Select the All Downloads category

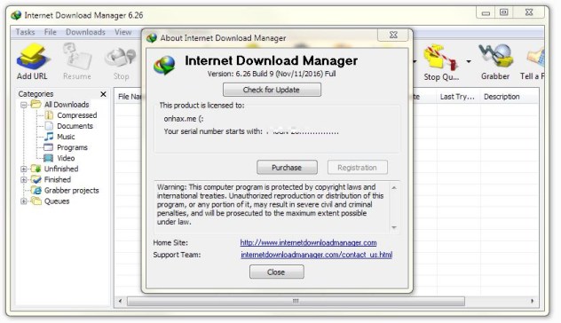click(x=67, y=105)
